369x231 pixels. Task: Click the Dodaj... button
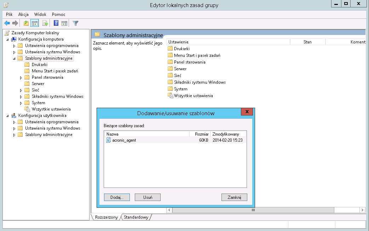117,197
